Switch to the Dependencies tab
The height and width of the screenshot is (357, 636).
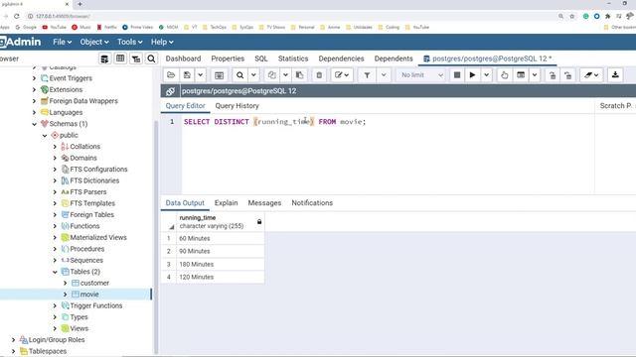point(341,59)
